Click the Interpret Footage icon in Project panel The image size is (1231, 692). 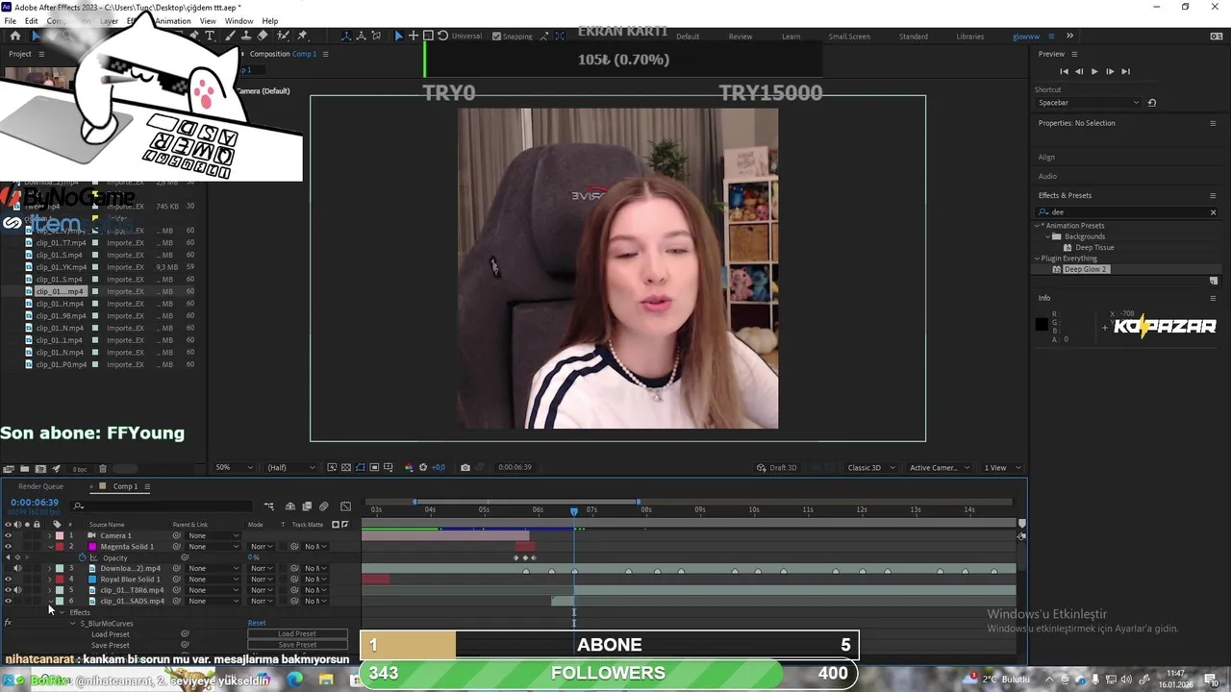coord(9,469)
